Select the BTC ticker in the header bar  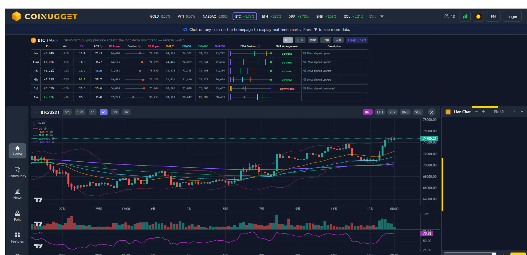click(245, 17)
